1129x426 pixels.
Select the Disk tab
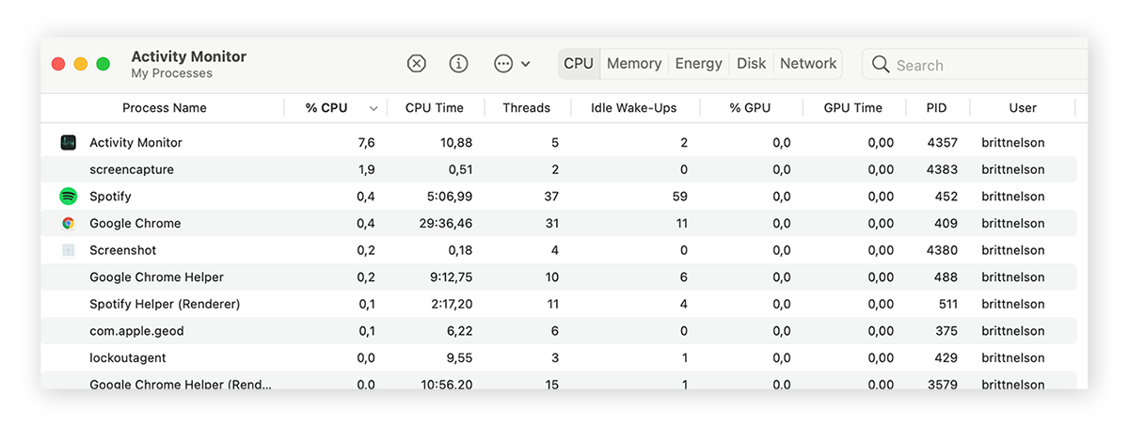pos(751,64)
